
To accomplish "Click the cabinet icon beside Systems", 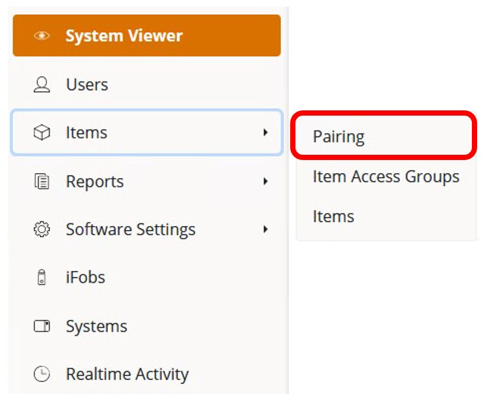I will [42, 326].
